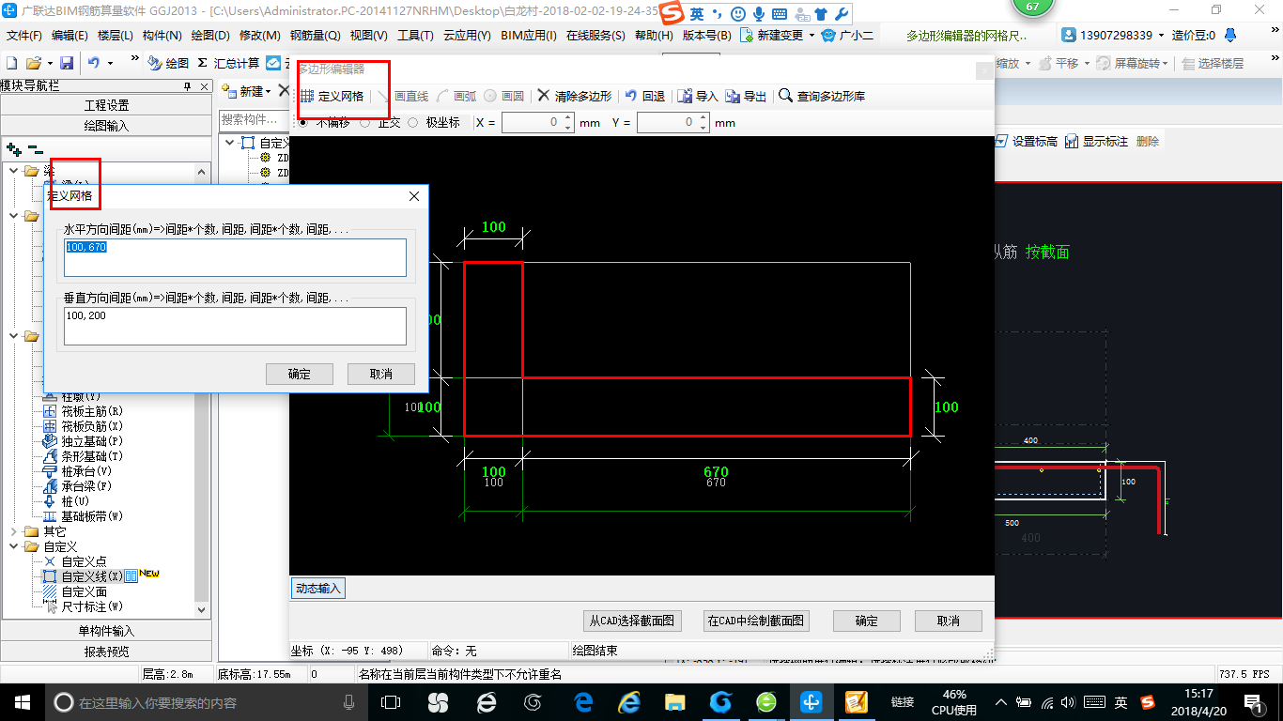Open Windows Start menu

coord(21,702)
